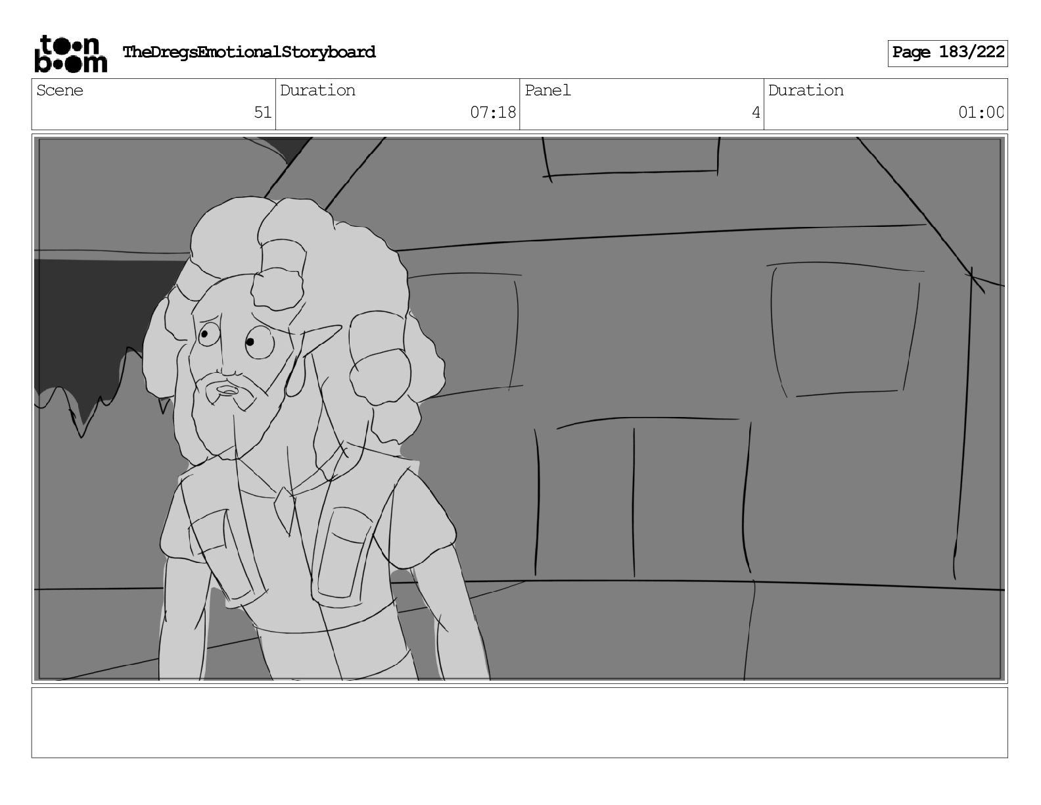1041x805 pixels.
Task: Click the Scene label in header table
Action: pyautogui.click(x=60, y=91)
